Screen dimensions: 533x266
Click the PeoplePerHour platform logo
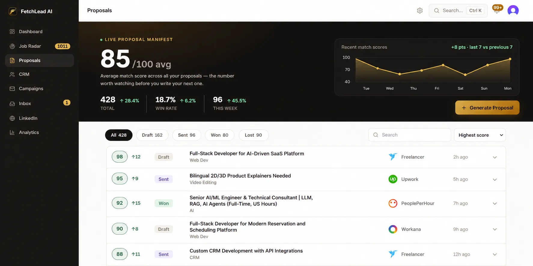click(393, 203)
